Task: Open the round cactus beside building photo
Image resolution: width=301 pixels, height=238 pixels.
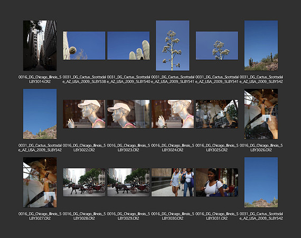Action: click(x=84, y=45)
